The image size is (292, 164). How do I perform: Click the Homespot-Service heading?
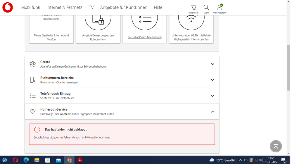pyautogui.click(x=54, y=109)
